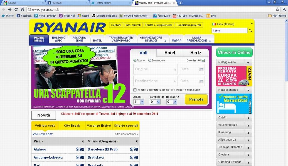Toggle the Date flessibili checkbox
Screen dimensions: 288x166
pos(203,60)
